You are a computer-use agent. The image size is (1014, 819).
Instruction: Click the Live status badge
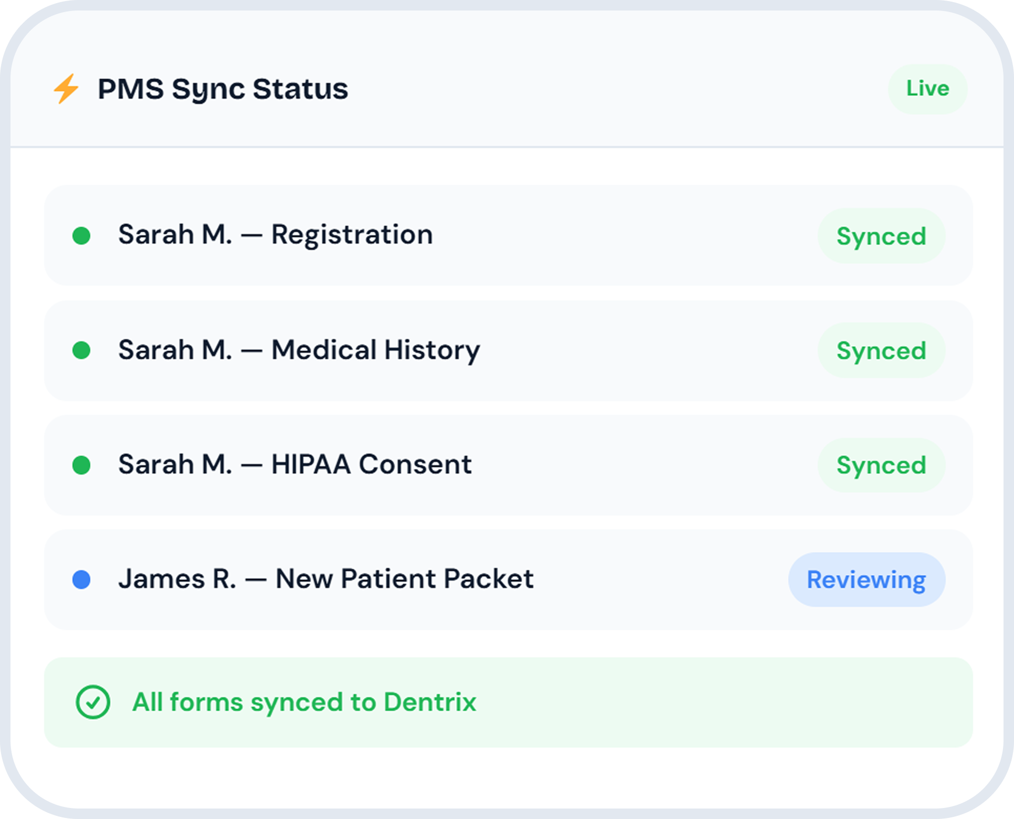point(927,89)
